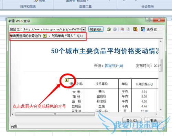Click horizontal scrollbar right arrow
172x136 pixels.
[156, 114]
